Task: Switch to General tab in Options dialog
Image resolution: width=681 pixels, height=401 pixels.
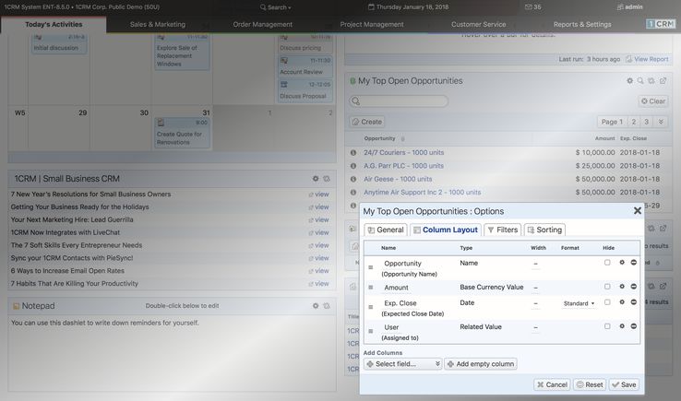Action: pos(386,230)
